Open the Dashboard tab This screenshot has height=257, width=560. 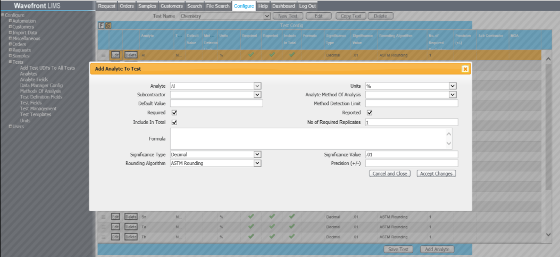[283, 6]
